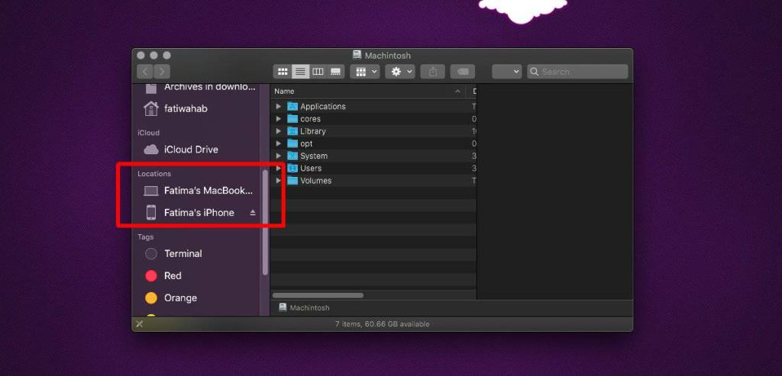Select Fatima's iPhone in the sidebar
Screen dimensions: 782x376
[189, 213]
